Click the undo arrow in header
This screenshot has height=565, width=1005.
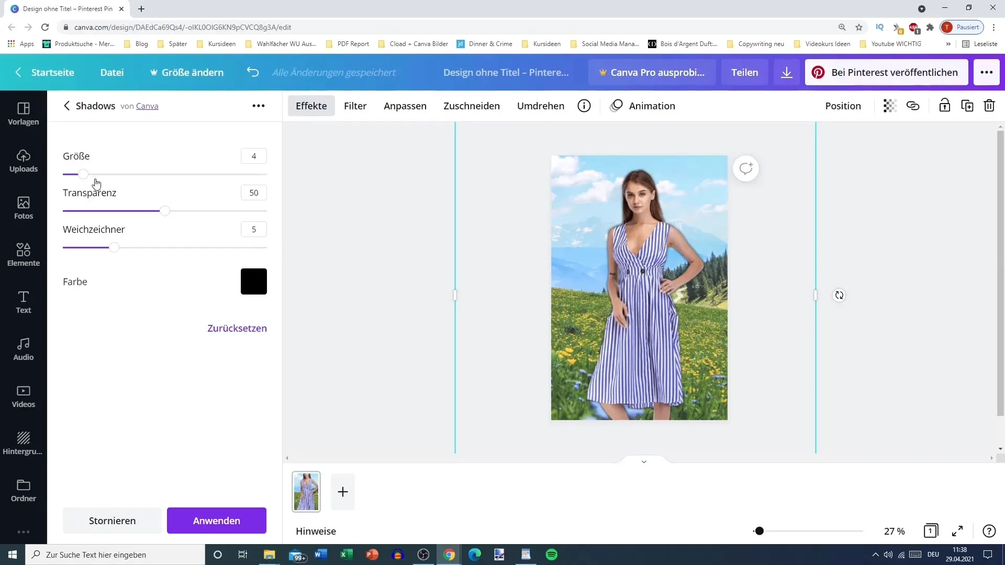click(x=253, y=72)
